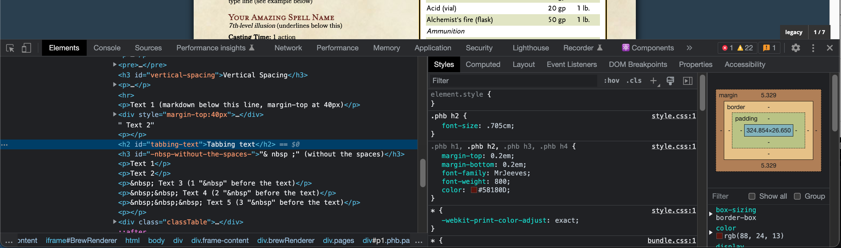
Task: Check the Show all checkbox
Action: coord(752,196)
